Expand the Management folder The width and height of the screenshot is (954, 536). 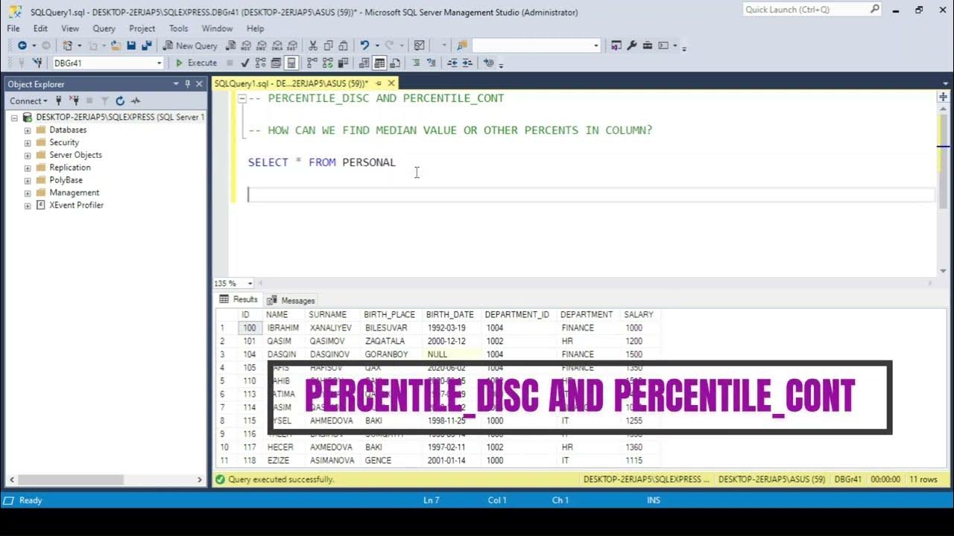[28, 193]
